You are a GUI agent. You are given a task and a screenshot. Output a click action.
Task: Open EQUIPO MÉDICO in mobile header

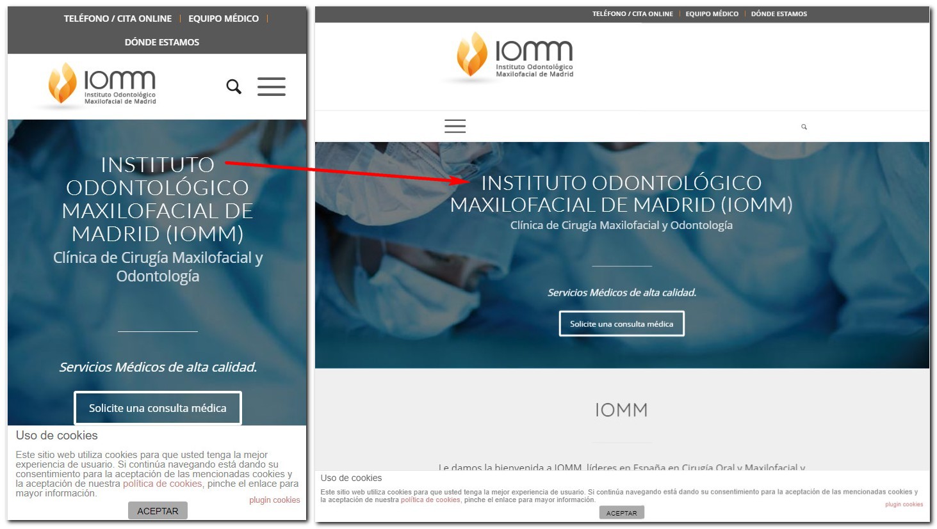pos(224,19)
